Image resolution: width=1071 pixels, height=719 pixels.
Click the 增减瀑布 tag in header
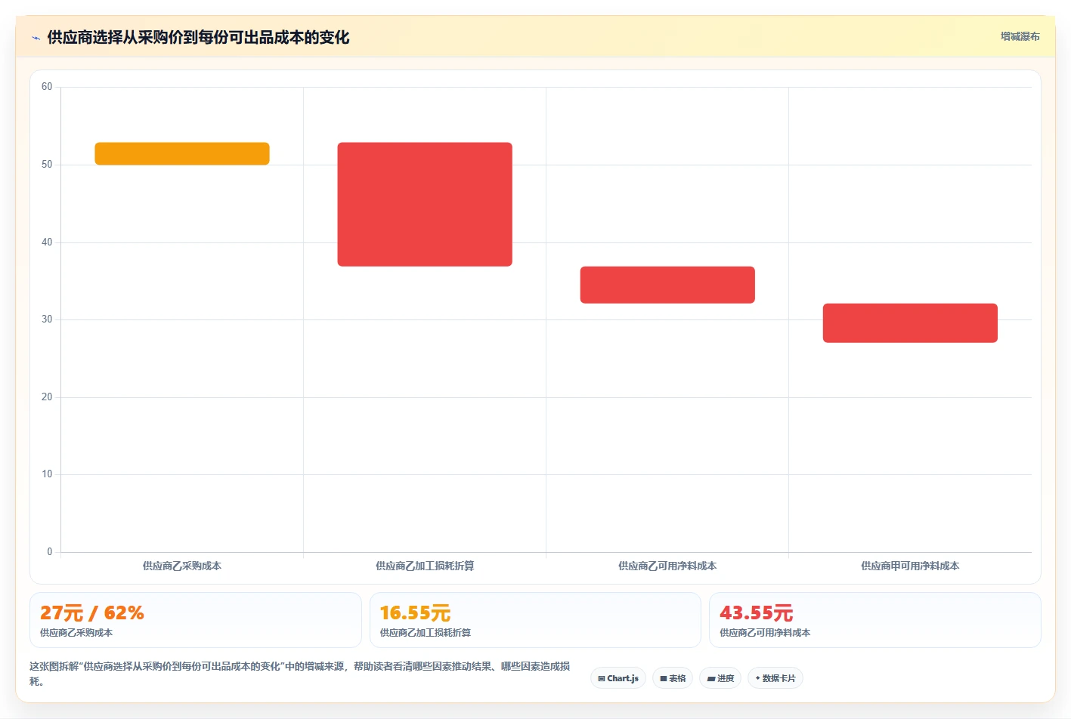pos(1020,36)
